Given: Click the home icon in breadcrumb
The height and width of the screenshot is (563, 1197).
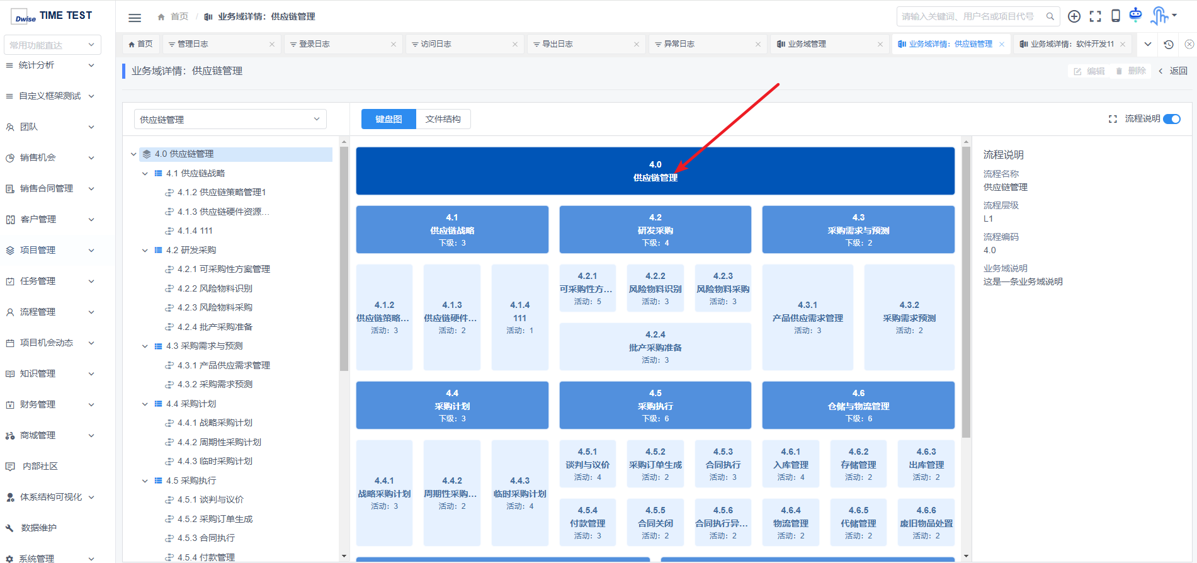Looking at the screenshot, I should coord(161,17).
